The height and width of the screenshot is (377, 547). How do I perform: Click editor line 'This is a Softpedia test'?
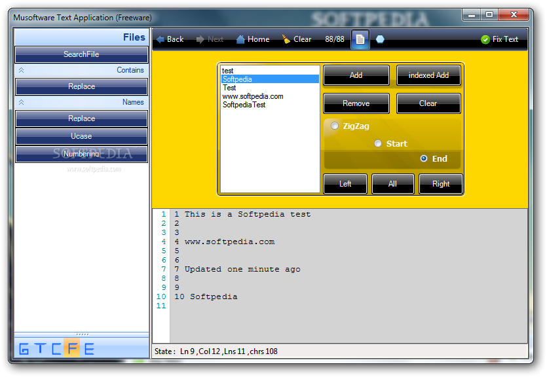coord(248,214)
